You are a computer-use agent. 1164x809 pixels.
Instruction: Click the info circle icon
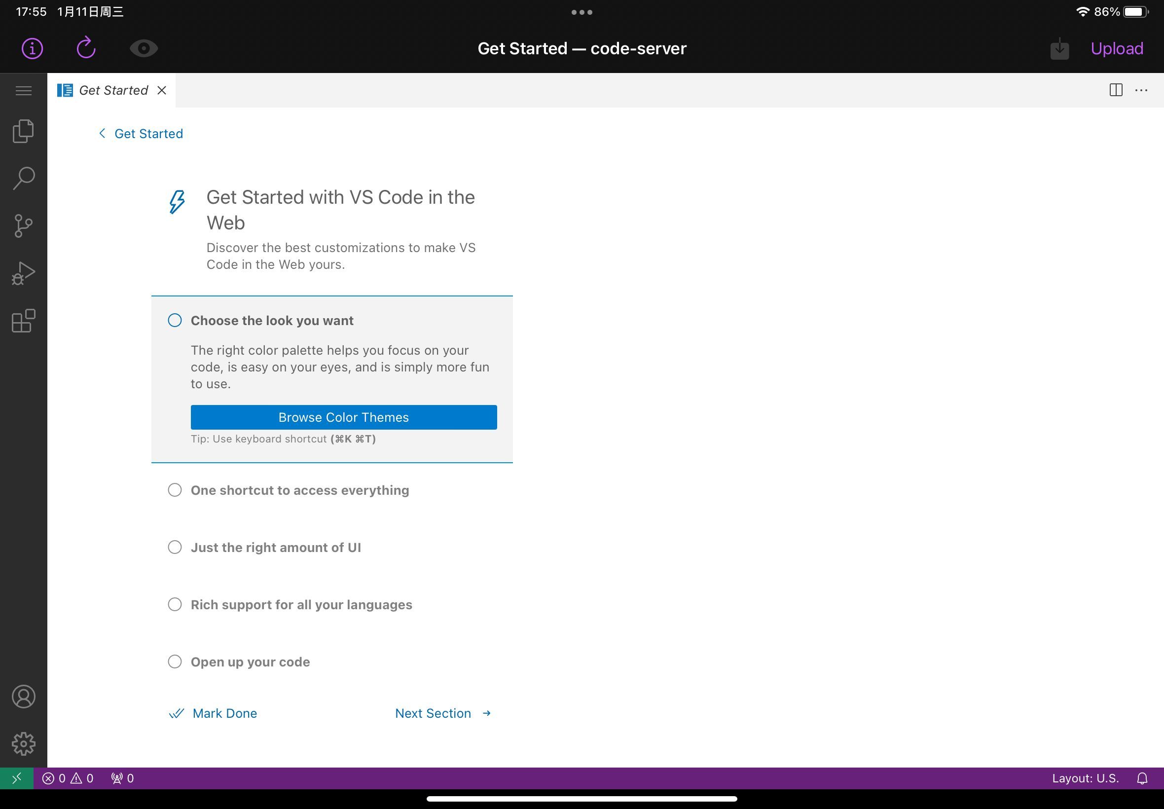click(x=31, y=49)
